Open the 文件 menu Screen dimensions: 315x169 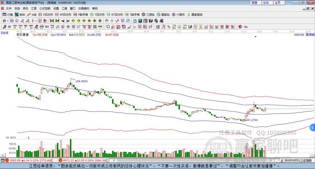(x=9, y=8)
